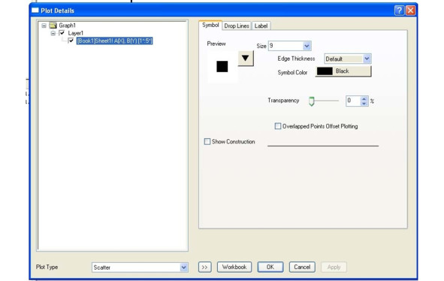Screen dimensions: 444x281
Task: Decrease transparency with the down arrow
Action: tap(364, 104)
